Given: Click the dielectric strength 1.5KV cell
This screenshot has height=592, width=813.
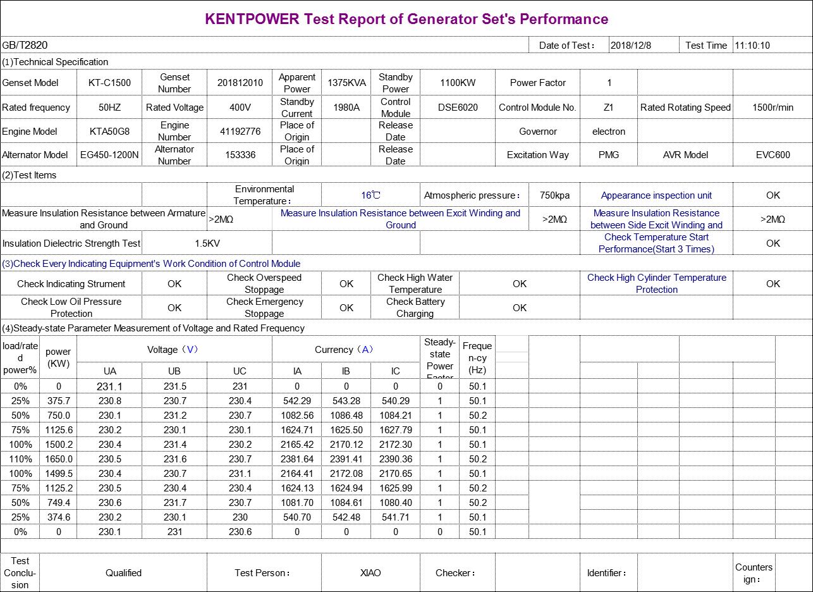Looking at the screenshot, I should click(x=207, y=244).
